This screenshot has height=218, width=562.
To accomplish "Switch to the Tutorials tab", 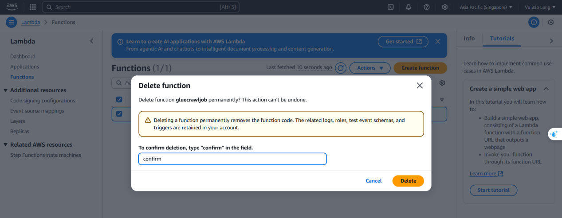I will 502,39.
